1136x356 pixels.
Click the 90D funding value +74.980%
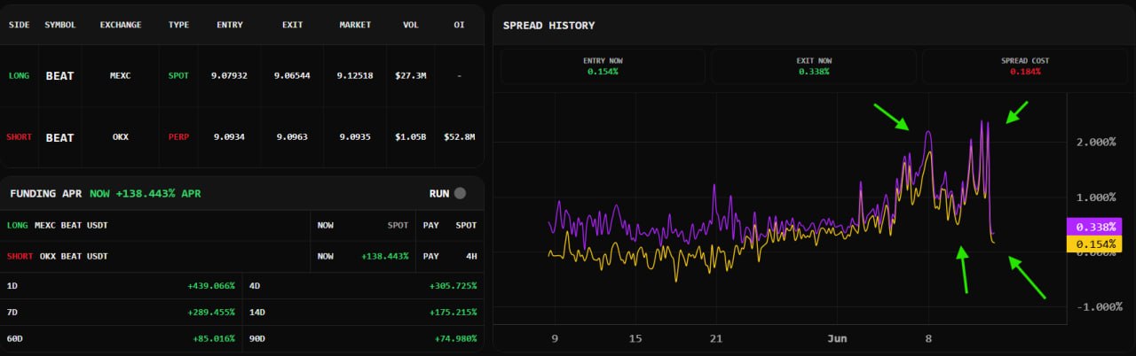(456, 337)
